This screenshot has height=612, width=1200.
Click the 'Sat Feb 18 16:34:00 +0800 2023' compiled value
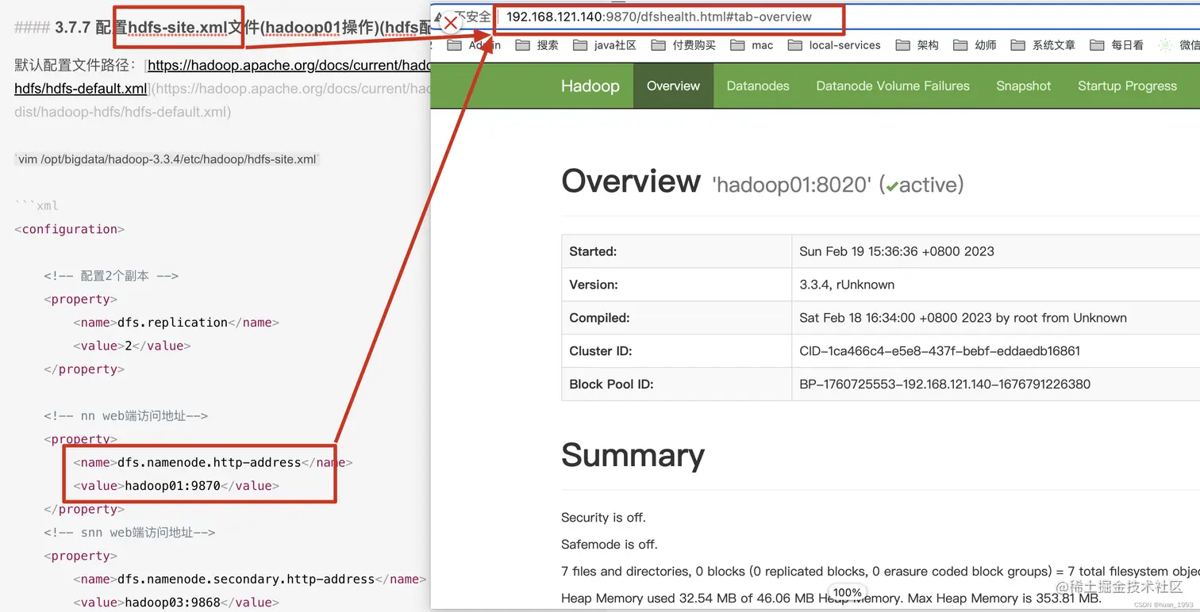tap(963, 318)
